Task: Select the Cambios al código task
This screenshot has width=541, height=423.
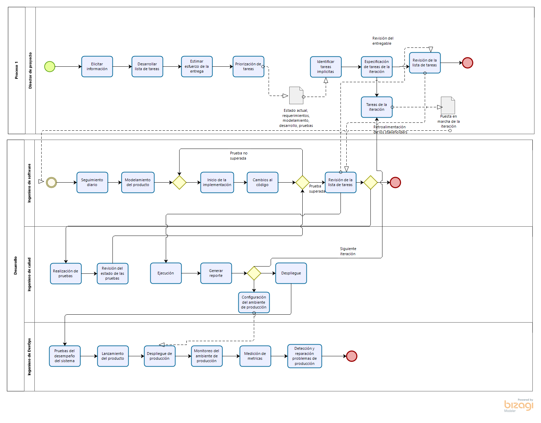Action: [262, 182]
